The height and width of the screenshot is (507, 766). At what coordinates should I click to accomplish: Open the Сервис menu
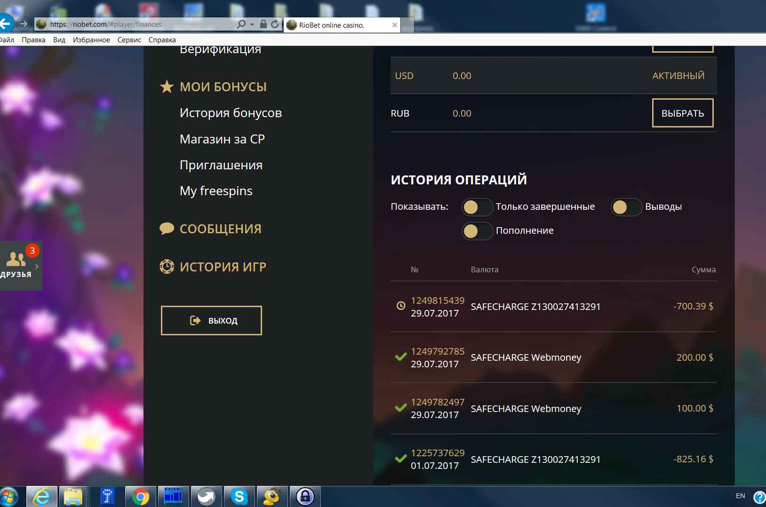click(x=129, y=40)
